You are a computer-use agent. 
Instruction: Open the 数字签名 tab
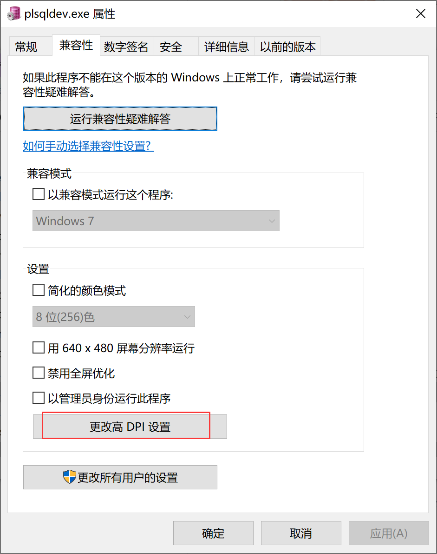pyautogui.click(x=126, y=47)
